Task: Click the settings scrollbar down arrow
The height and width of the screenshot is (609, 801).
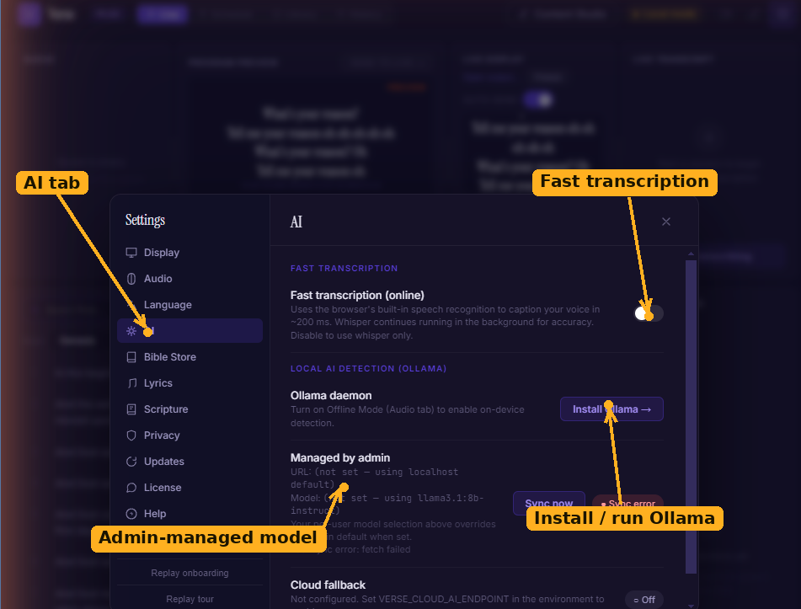Action: tap(691, 606)
